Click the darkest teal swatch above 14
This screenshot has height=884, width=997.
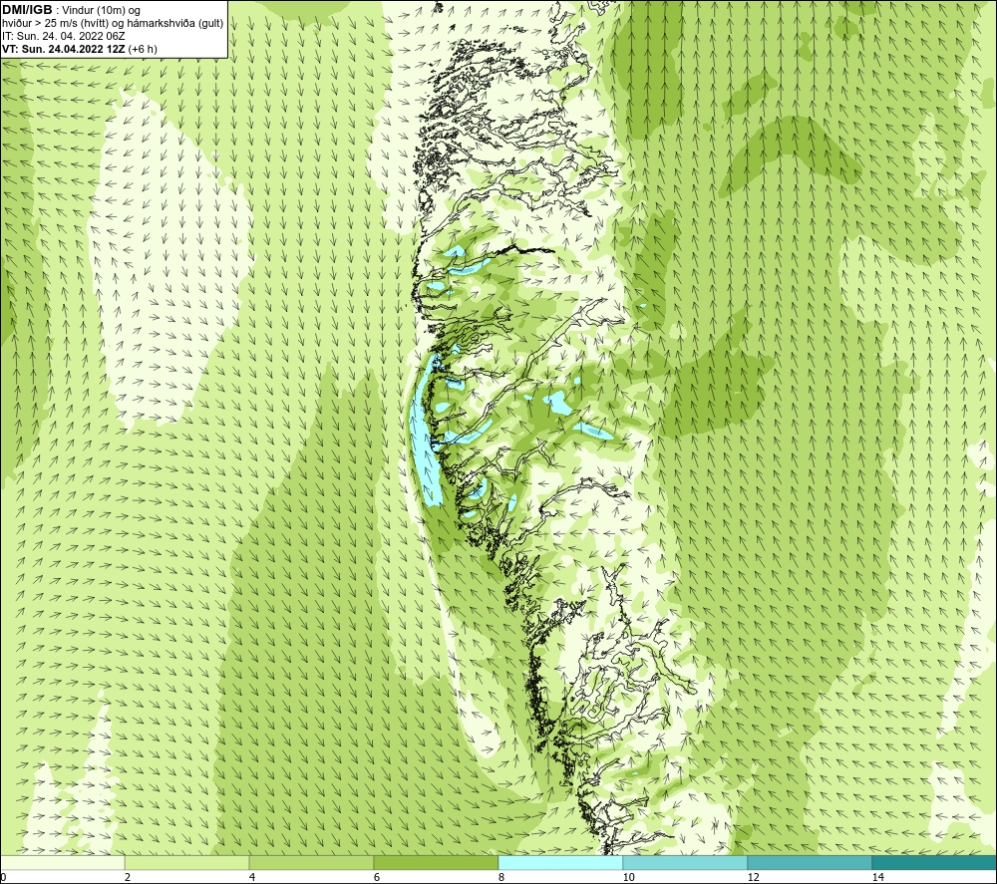click(935, 862)
